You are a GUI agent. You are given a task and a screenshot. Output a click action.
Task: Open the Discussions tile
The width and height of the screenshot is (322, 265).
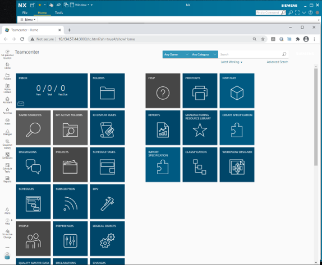(33, 165)
